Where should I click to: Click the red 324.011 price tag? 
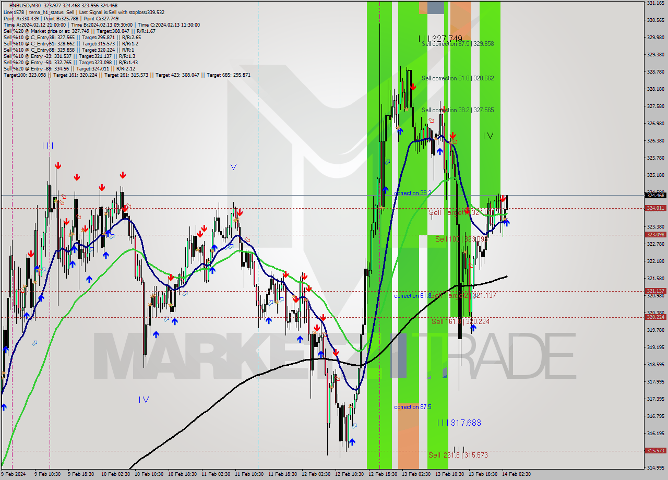tap(655, 208)
